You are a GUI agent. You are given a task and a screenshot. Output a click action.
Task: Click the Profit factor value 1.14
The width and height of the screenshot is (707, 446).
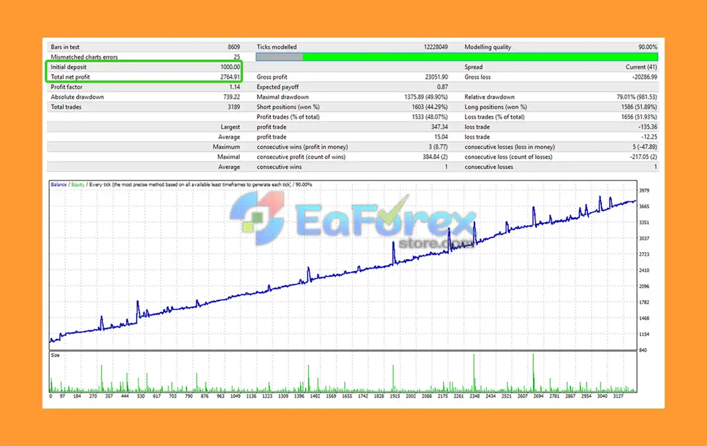coord(235,87)
